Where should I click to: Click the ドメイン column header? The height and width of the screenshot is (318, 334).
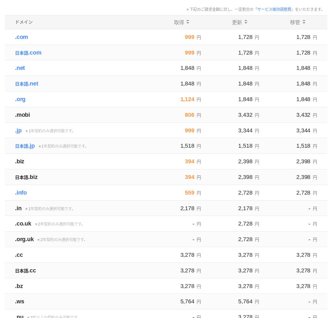click(24, 22)
